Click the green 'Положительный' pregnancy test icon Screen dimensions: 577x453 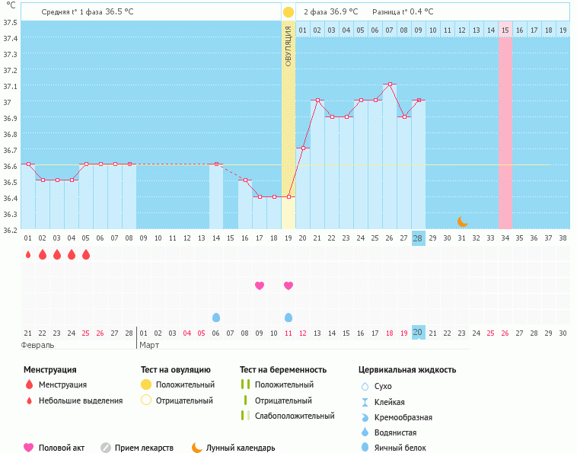[x=245, y=384]
